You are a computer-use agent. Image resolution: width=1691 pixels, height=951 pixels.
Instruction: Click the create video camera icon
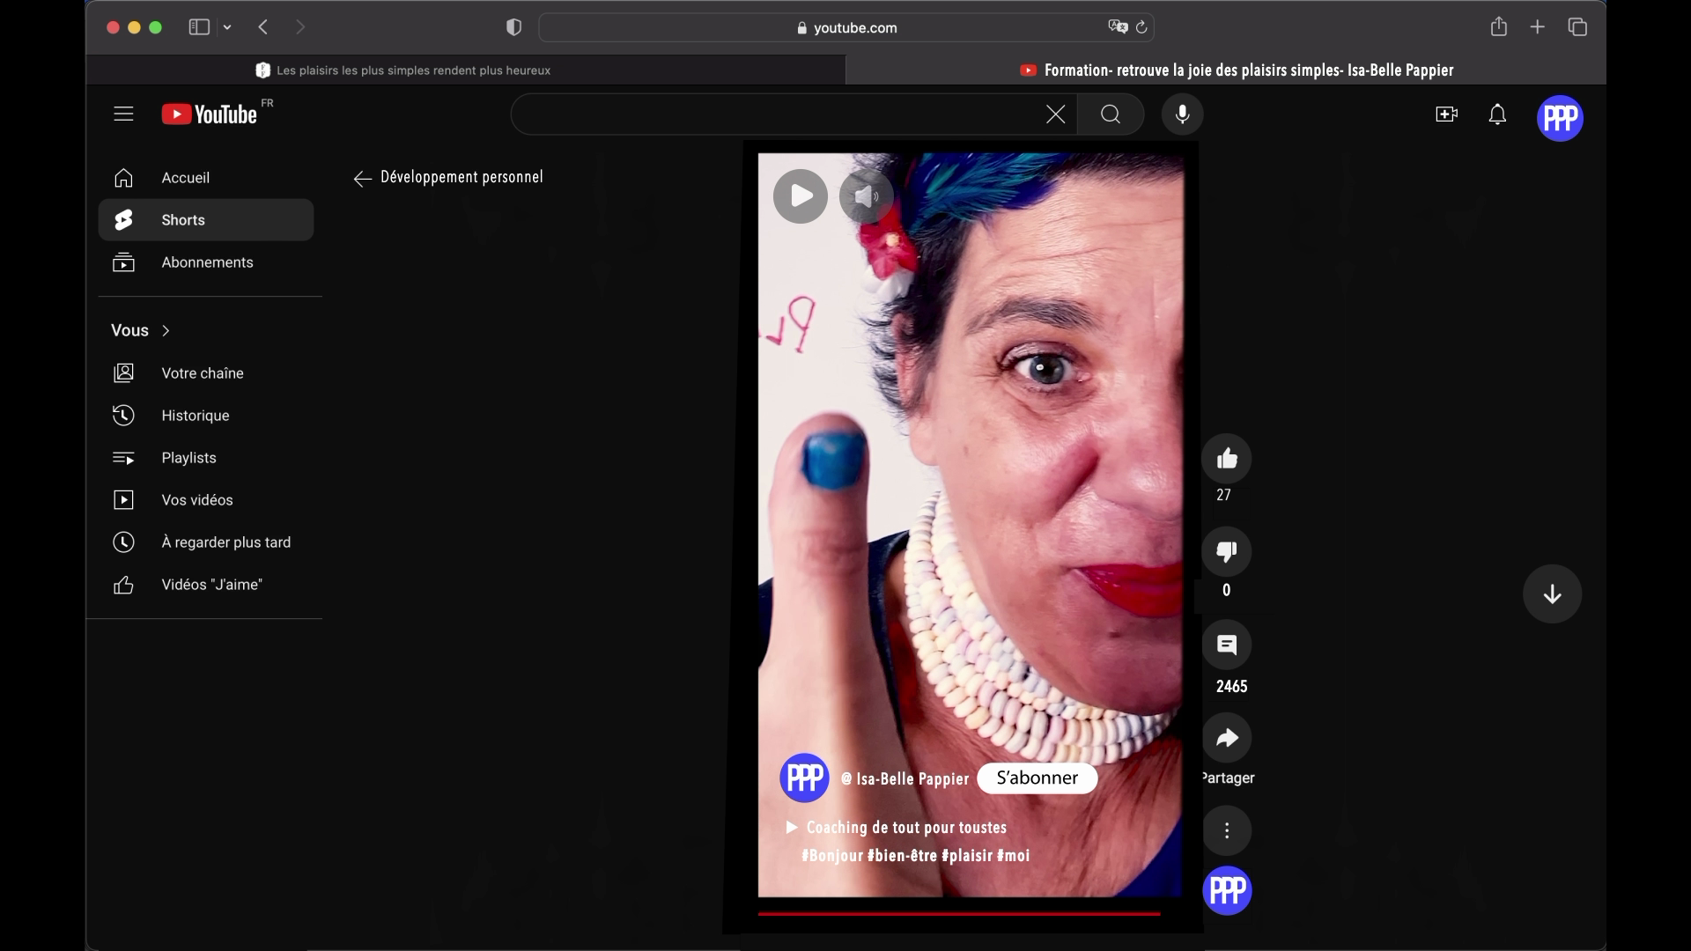(1446, 114)
